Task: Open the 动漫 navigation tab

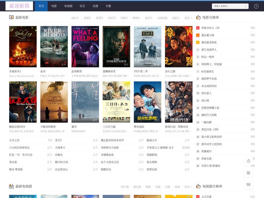Action: (95, 6)
